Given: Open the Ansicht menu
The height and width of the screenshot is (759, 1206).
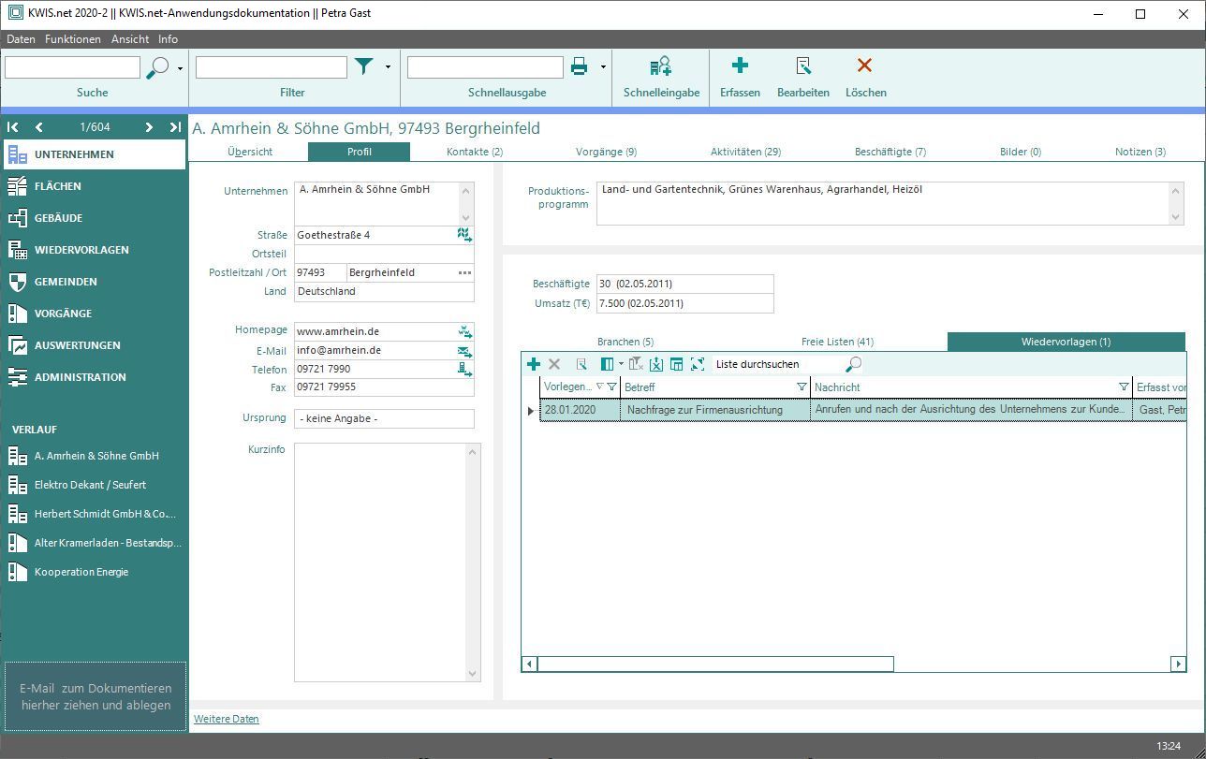Looking at the screenshot, I should coord(129,39).
